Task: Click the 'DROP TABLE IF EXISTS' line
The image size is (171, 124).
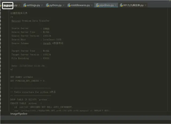Action: tap(30, 100)
